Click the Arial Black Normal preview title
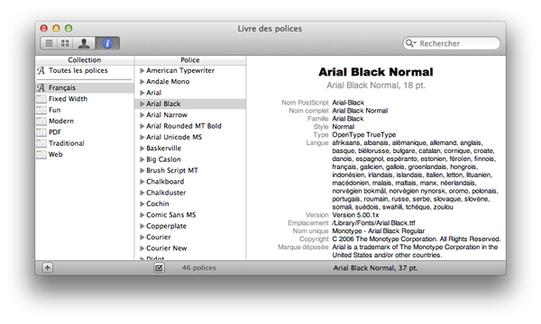This screenshot has width=541, height=324. (x=376, y=72)
